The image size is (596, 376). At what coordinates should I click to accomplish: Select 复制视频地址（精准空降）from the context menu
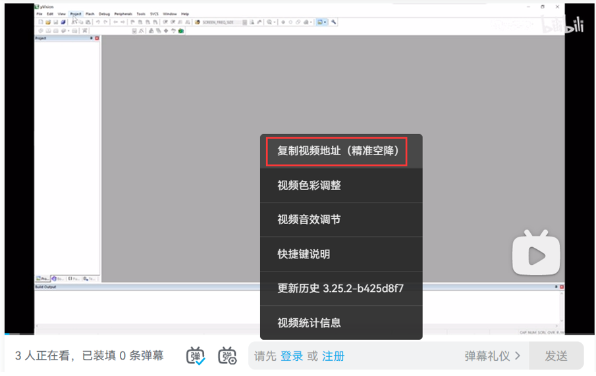click(x=337, y=151)
